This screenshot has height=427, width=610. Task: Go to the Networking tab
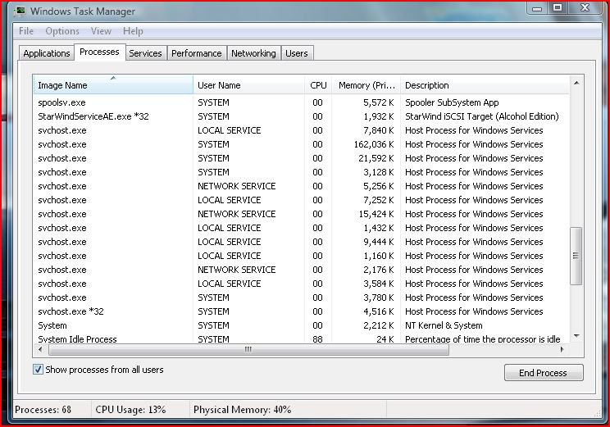(x=253, y=53)
